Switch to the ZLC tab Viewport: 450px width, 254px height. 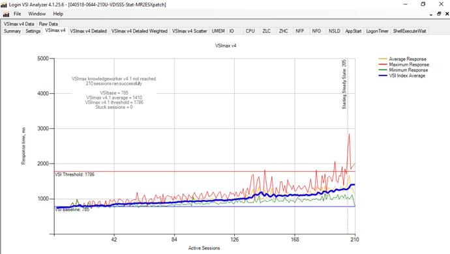tap(267, 31)
